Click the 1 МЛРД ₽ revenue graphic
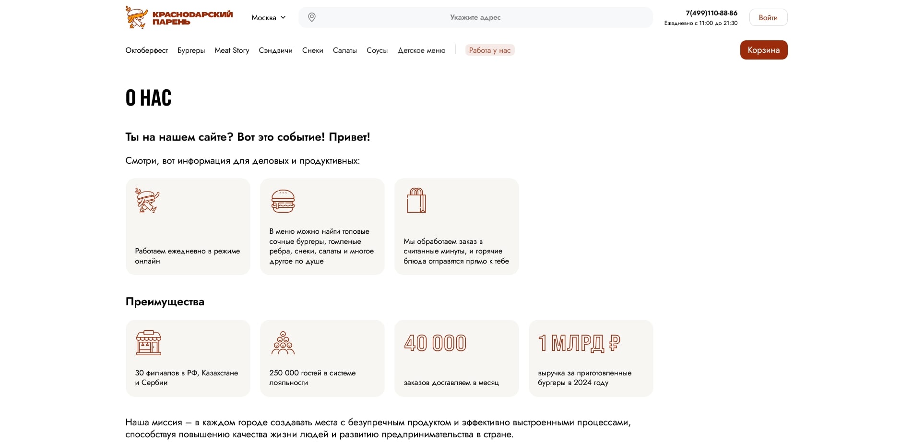Viewport: 913px width, 445px height. pyautogui.click(x=579, y=343)
